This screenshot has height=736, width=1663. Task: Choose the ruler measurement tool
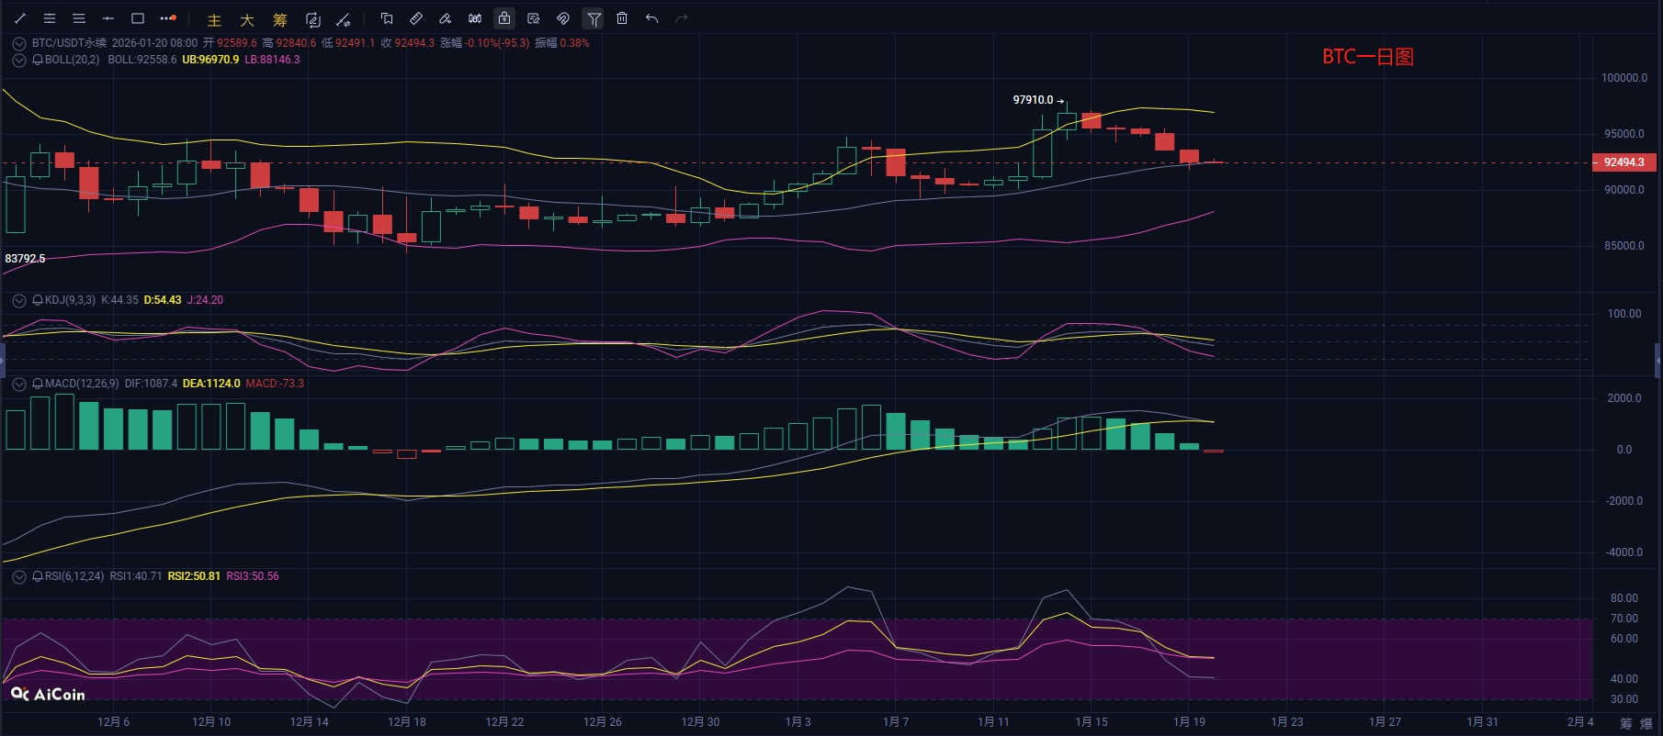click(416, 18)
